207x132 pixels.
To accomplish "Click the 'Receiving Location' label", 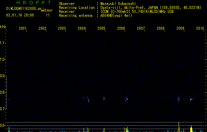I will pos(77,8).
